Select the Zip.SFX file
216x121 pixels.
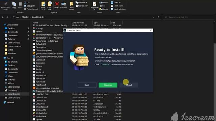click(39, 120)
